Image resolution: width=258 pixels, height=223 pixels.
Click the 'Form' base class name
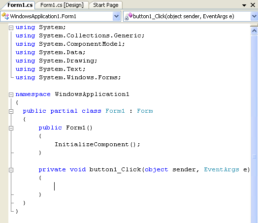click(145, 111)
